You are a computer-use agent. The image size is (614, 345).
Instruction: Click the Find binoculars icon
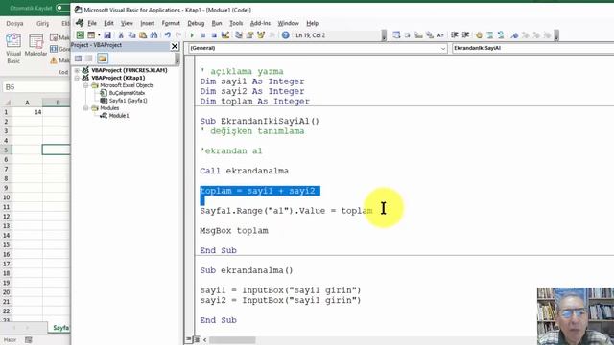pos(153,35)
